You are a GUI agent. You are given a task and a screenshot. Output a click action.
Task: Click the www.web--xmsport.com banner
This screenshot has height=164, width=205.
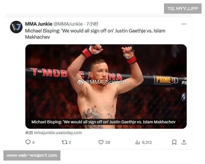[x=32, y=155]
